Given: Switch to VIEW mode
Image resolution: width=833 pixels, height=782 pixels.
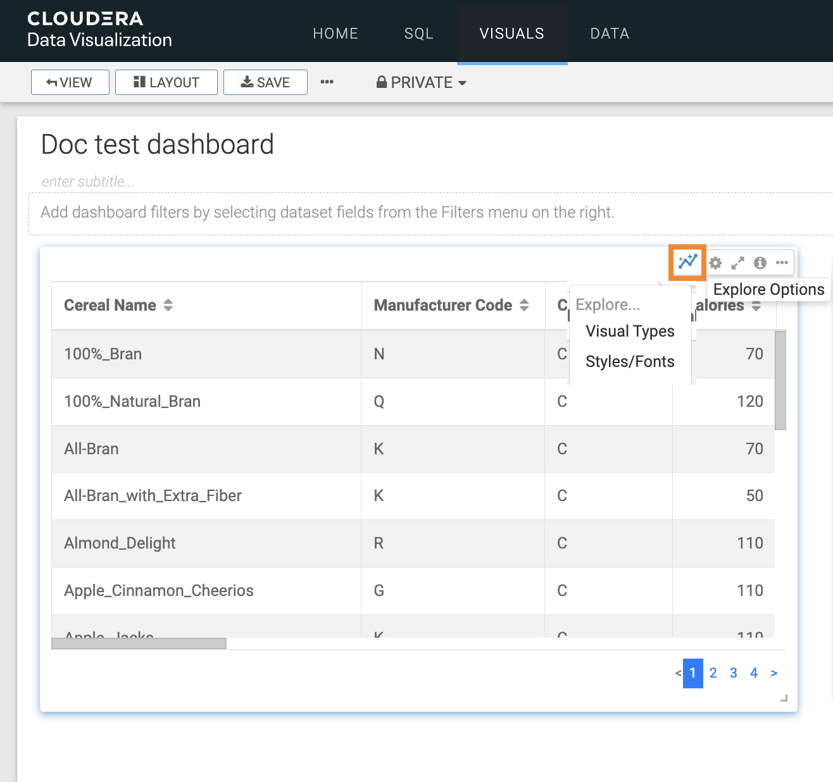Looking at the screenshot, I should (x=70, y=83).
